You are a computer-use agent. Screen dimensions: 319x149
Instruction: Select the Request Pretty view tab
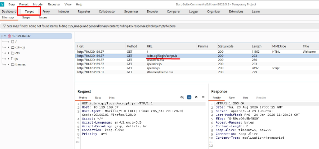[83, 97]
